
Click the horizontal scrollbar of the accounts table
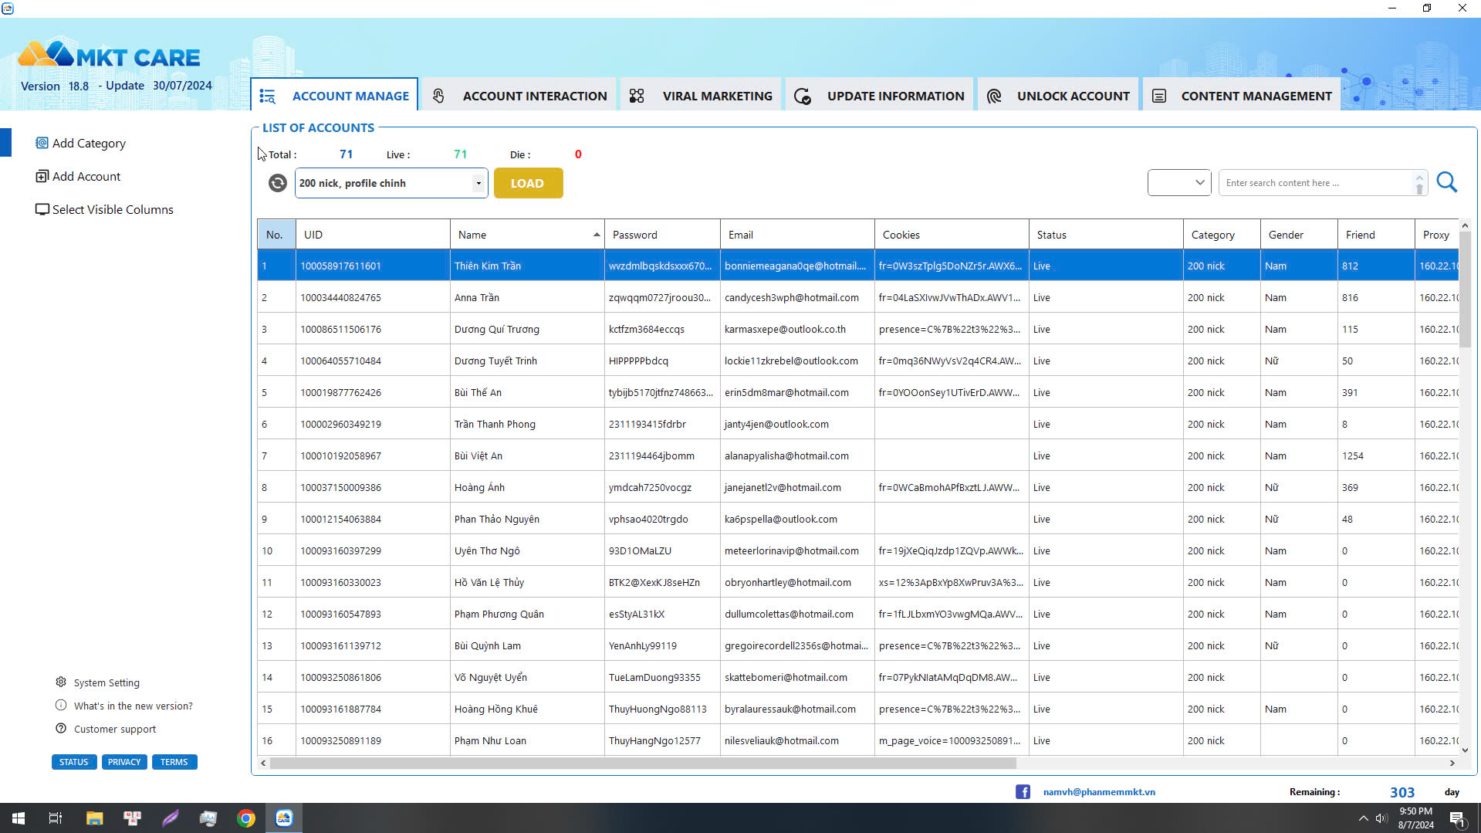[x=643, y=763]
